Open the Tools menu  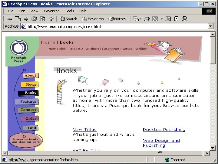[69, 11]
